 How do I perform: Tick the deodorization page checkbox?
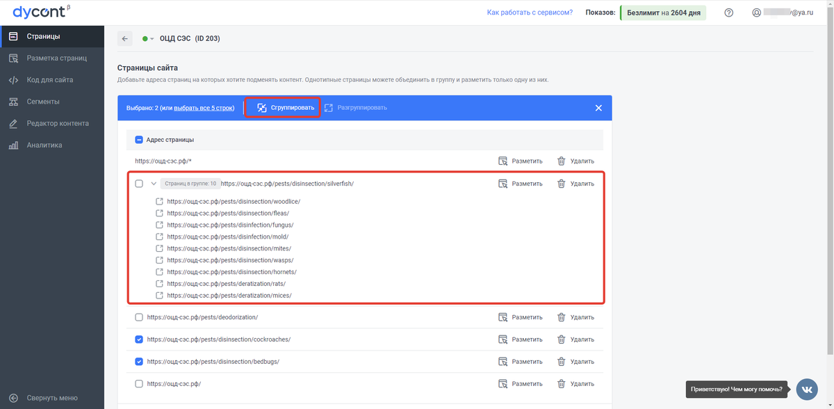pos(139,317)
